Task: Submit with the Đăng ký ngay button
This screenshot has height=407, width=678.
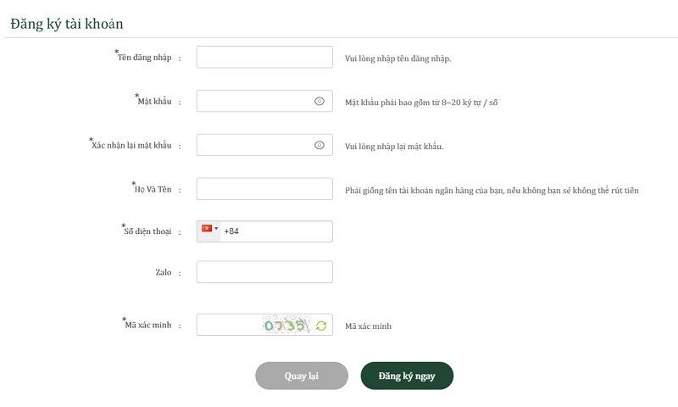Action: (x=407, y=376)
